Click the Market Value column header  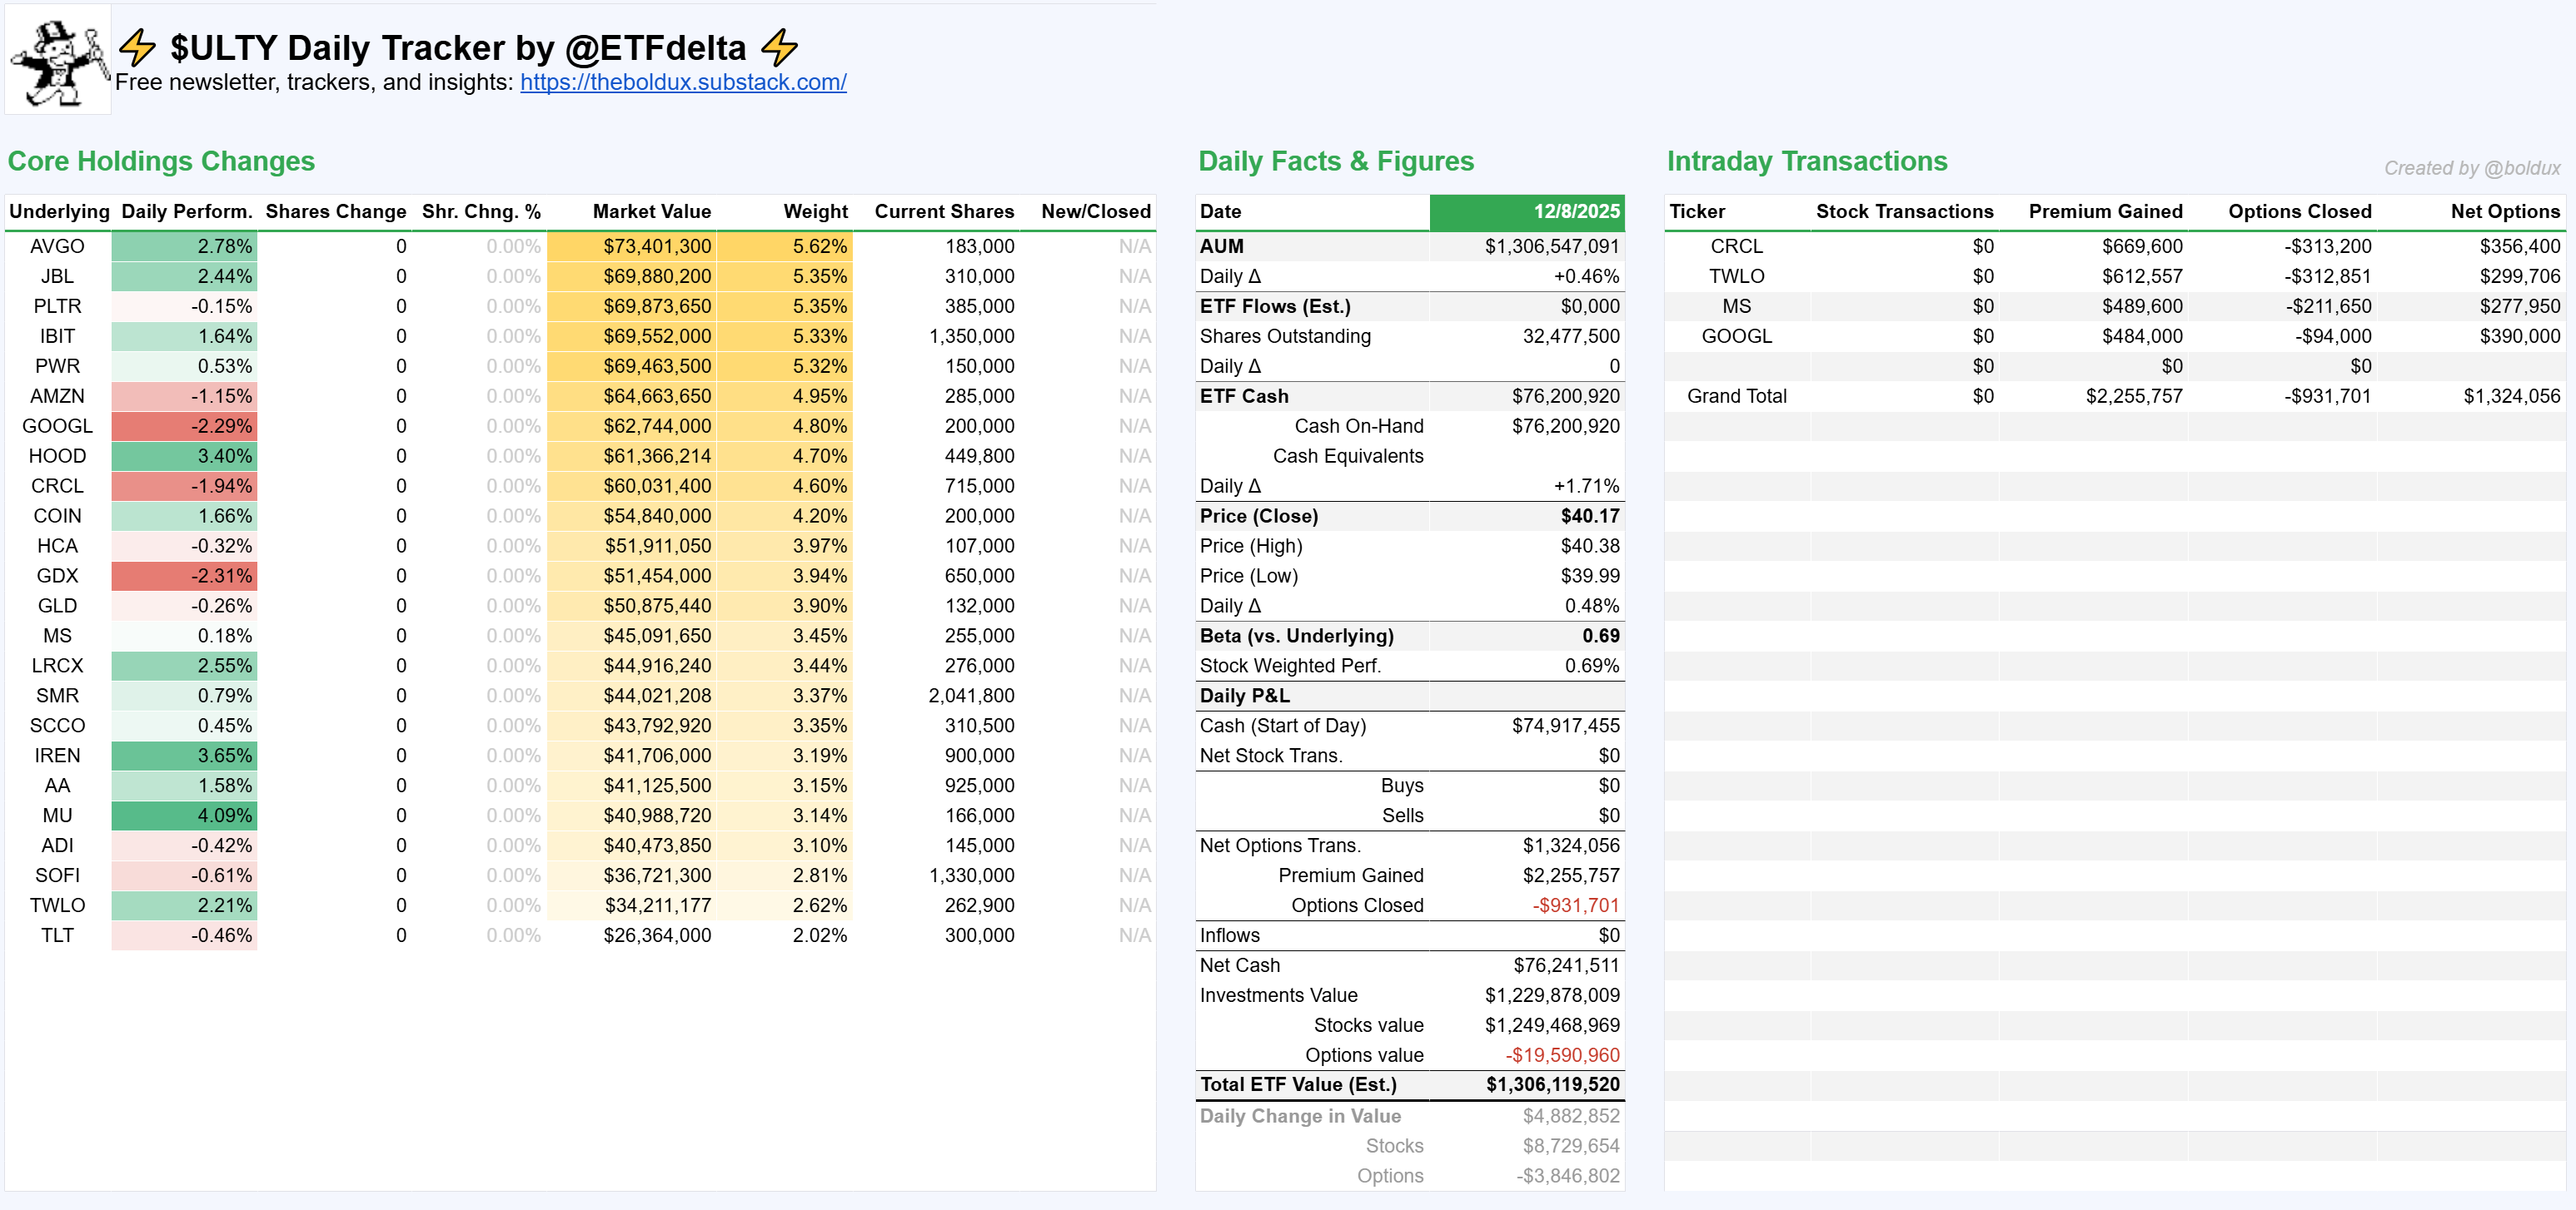point(651,212)
